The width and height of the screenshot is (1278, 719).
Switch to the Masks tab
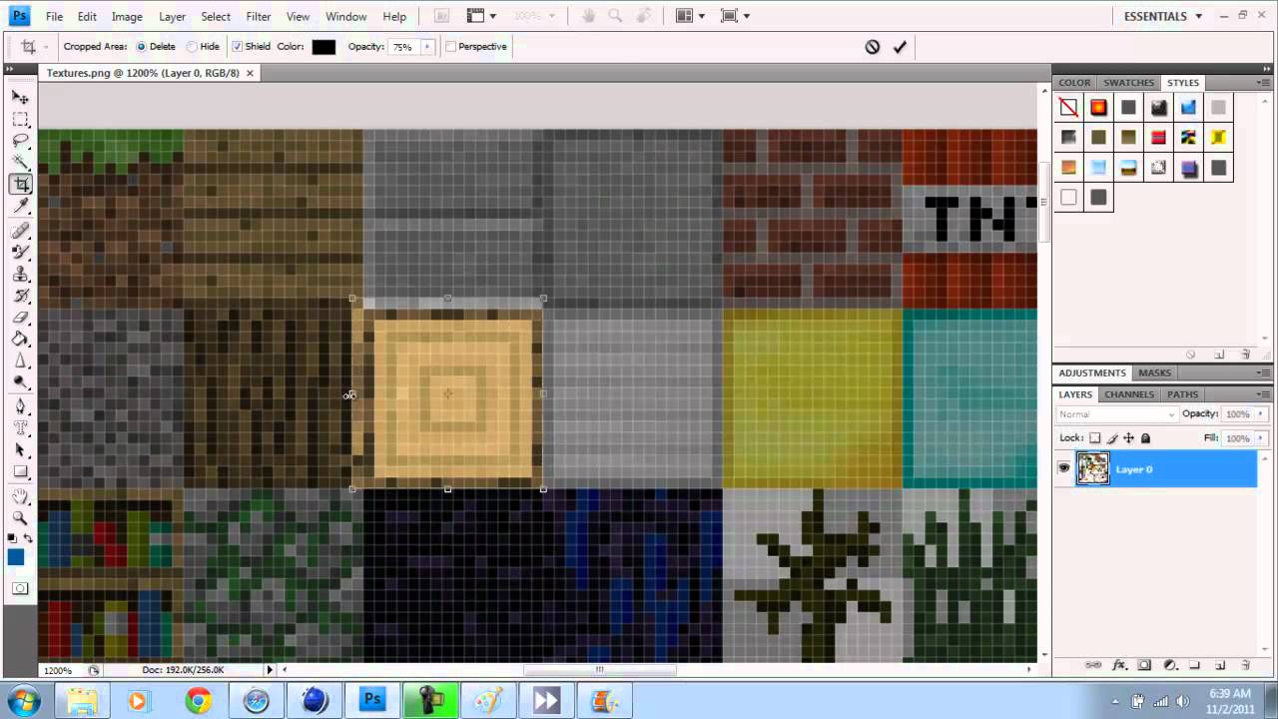coord(1154,372)
